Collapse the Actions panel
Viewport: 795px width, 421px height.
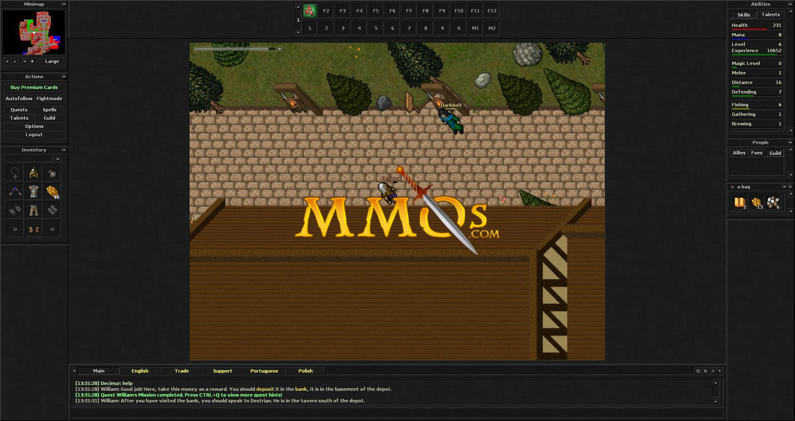[64, 77]
